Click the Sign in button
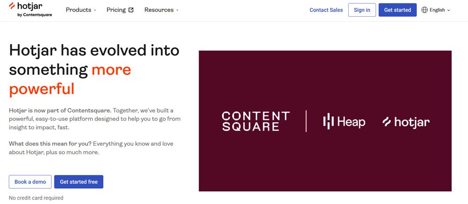The image size is (468, 204). [x=362, y=10]
